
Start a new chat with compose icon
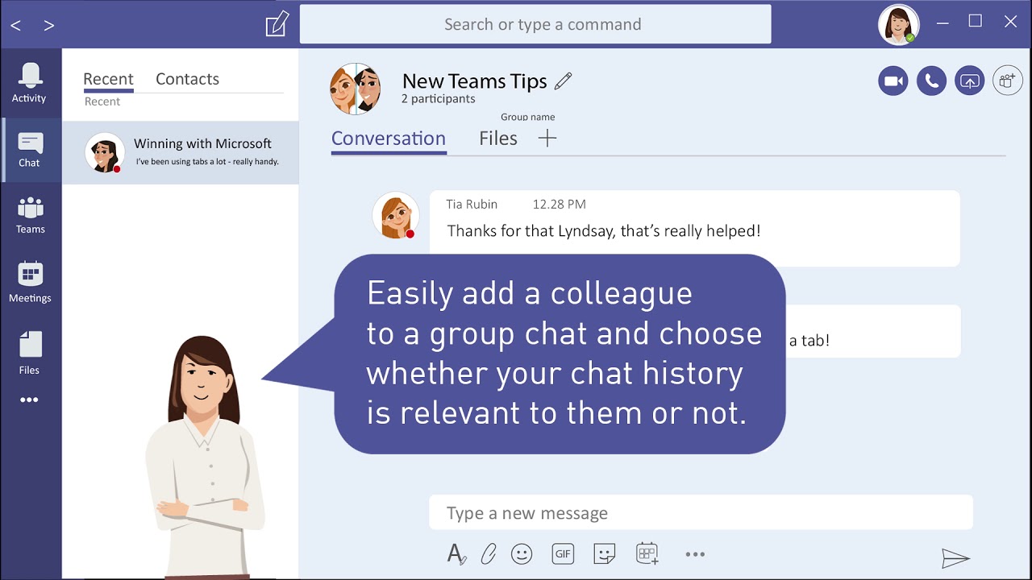pos(277,24)
